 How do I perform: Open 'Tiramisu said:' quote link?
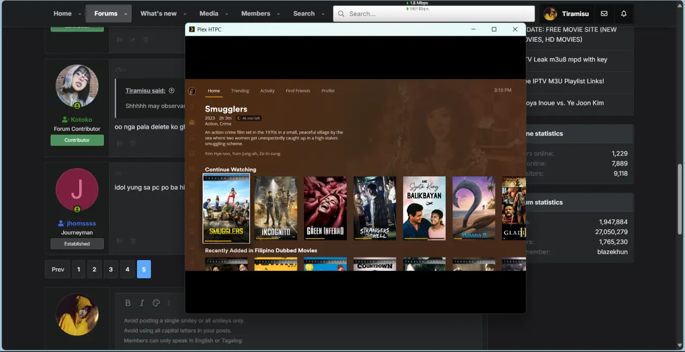(146, 91)
